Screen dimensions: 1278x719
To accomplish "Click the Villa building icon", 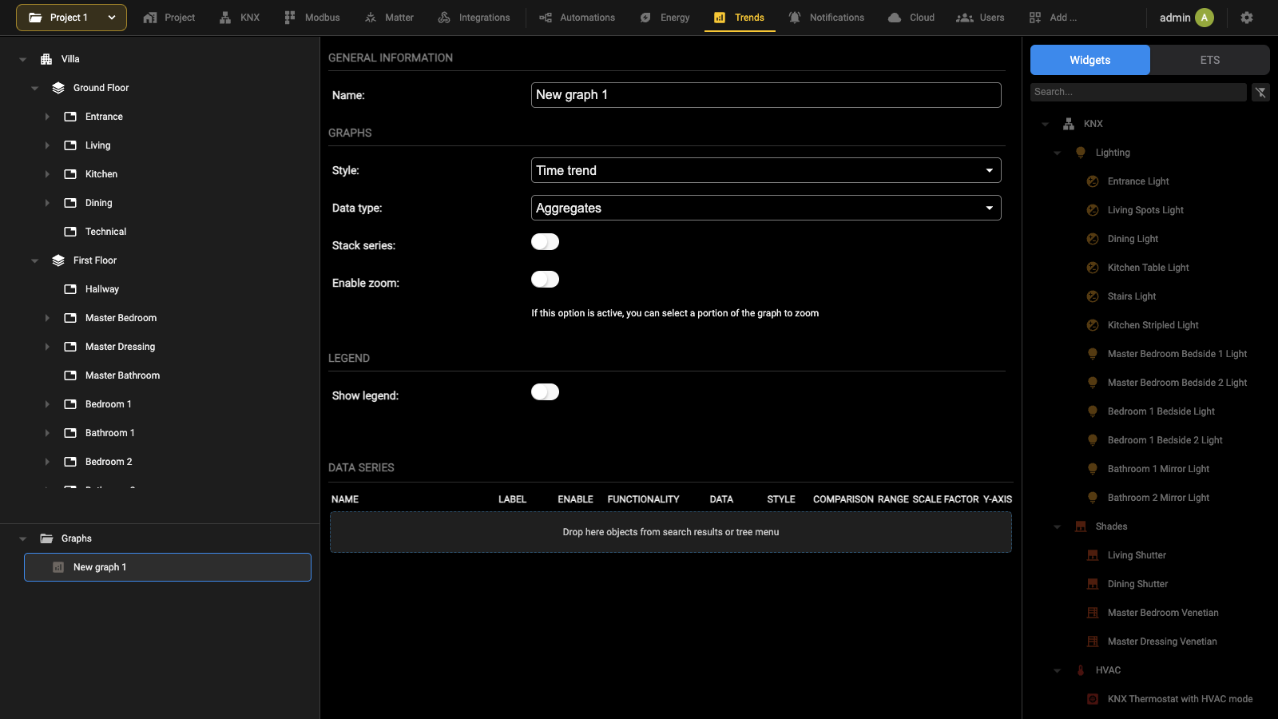I will [46, 59].
